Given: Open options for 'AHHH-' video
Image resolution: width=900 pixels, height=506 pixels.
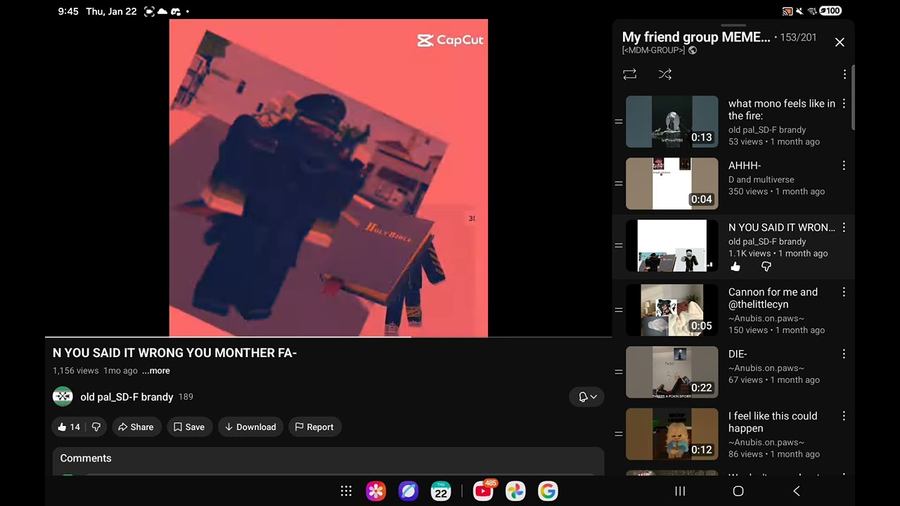Looking at the screenshot, I should (844, 166).
